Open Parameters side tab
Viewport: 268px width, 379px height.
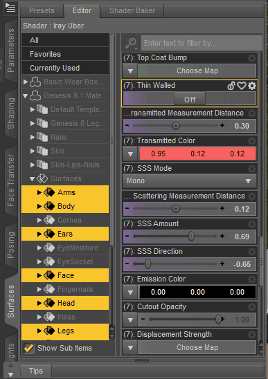click(11, 50)
